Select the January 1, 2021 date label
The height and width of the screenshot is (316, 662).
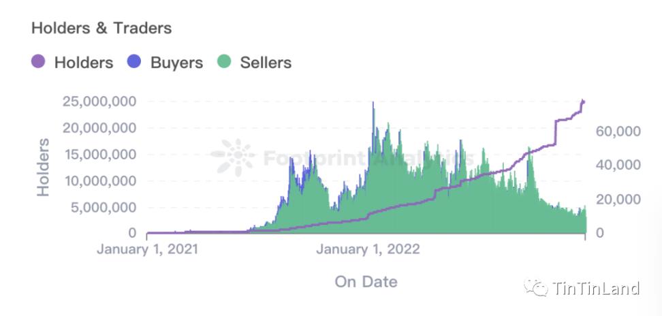(147, 249)
